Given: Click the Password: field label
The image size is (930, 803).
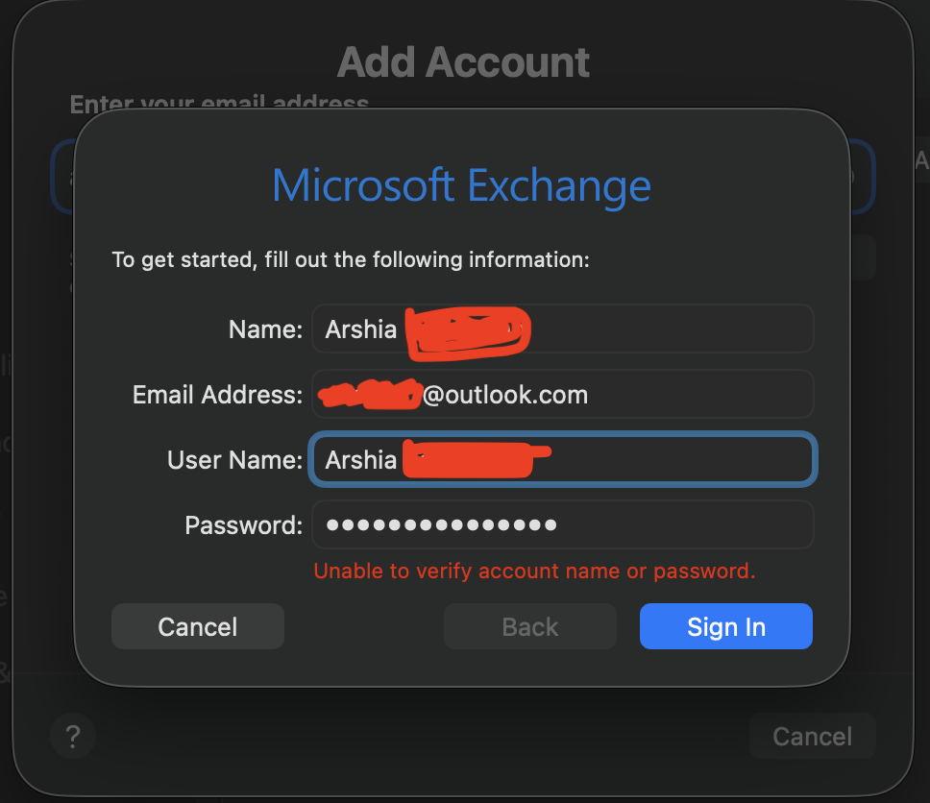Looking at the screenshot, I should click(242, 524).
